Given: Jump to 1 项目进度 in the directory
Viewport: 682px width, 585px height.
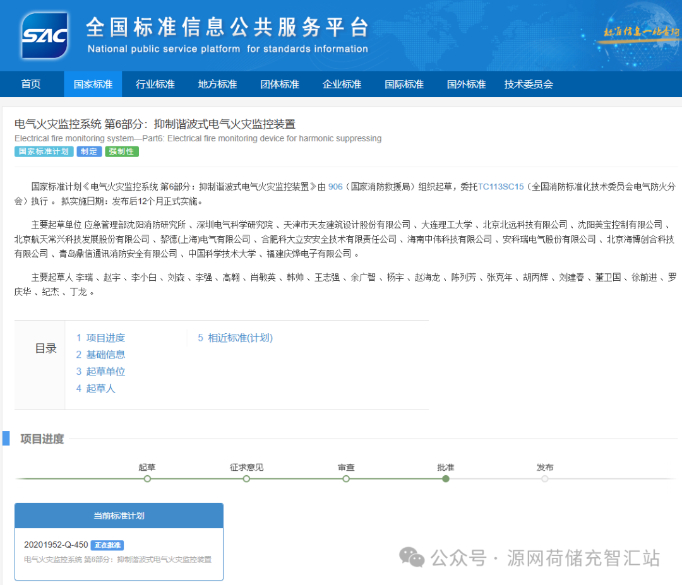Looking at the screenshot, I should tap(100, 338).
